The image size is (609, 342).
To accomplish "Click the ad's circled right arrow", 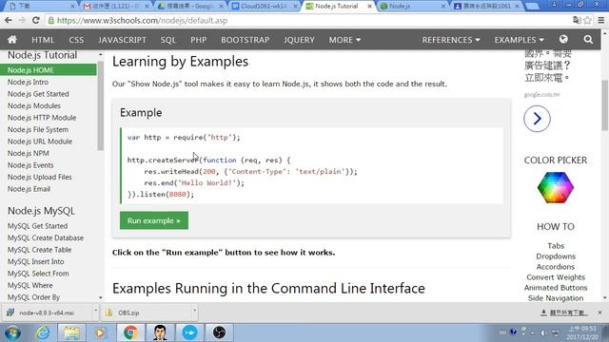I will pos(537,119).
